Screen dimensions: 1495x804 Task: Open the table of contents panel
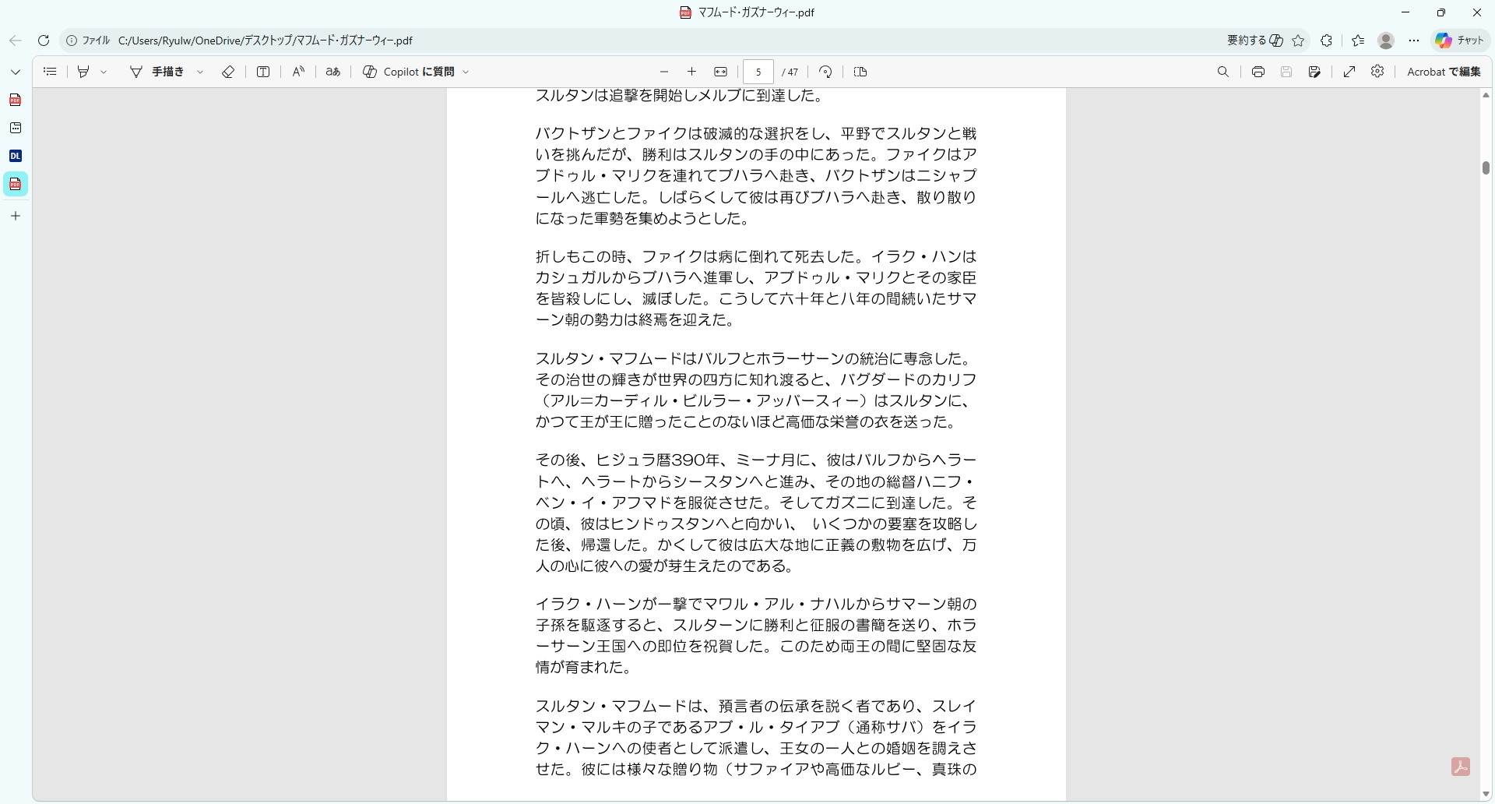(x=50, y=72)
